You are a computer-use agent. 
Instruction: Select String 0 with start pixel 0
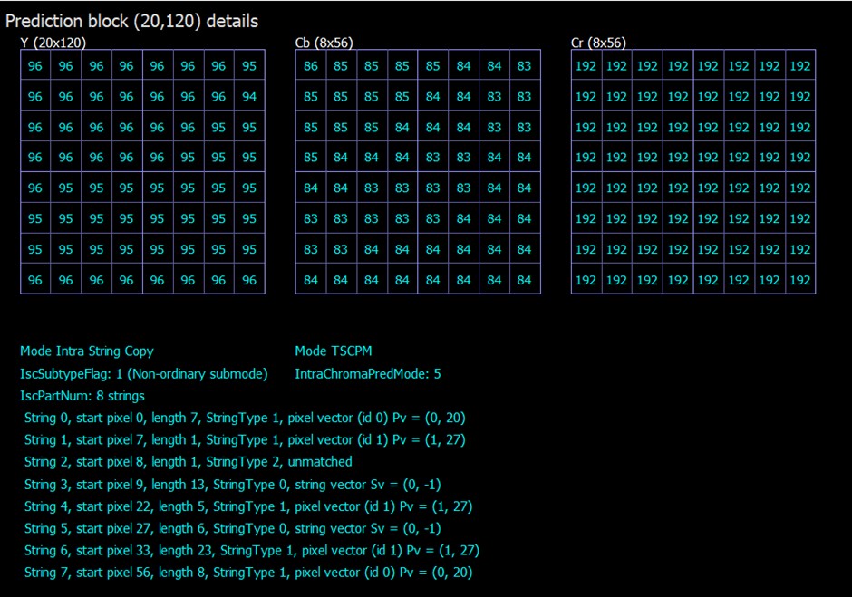[245, 418]
